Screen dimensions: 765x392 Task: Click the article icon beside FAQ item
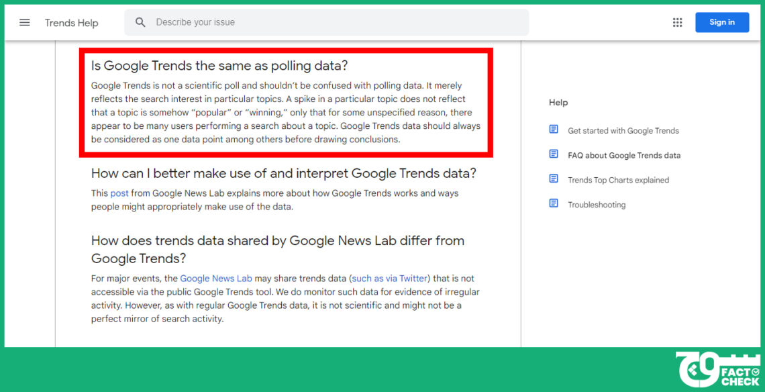pyautogui.click(x=553, y=154)
